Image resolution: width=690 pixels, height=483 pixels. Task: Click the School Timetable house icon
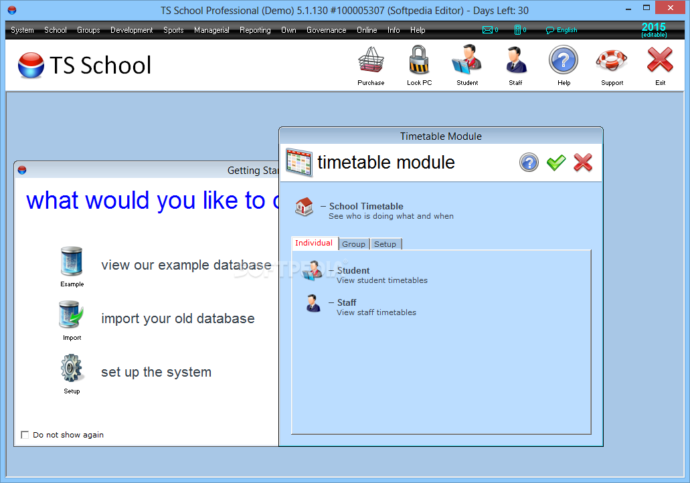(x=304, y=207)
